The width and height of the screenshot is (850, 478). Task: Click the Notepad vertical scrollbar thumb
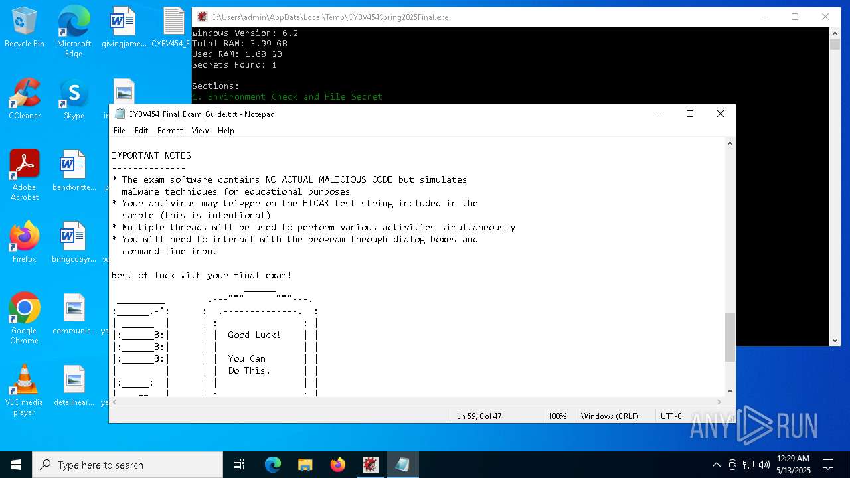730,338
